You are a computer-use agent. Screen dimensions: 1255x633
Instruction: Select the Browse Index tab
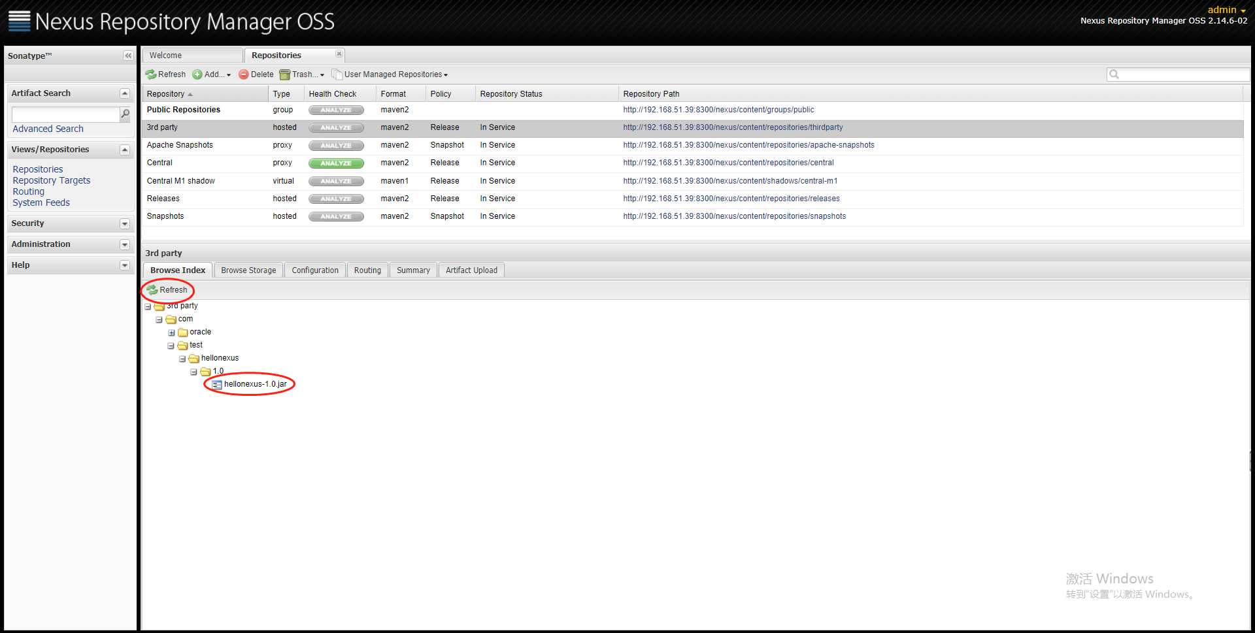[178, 270]
